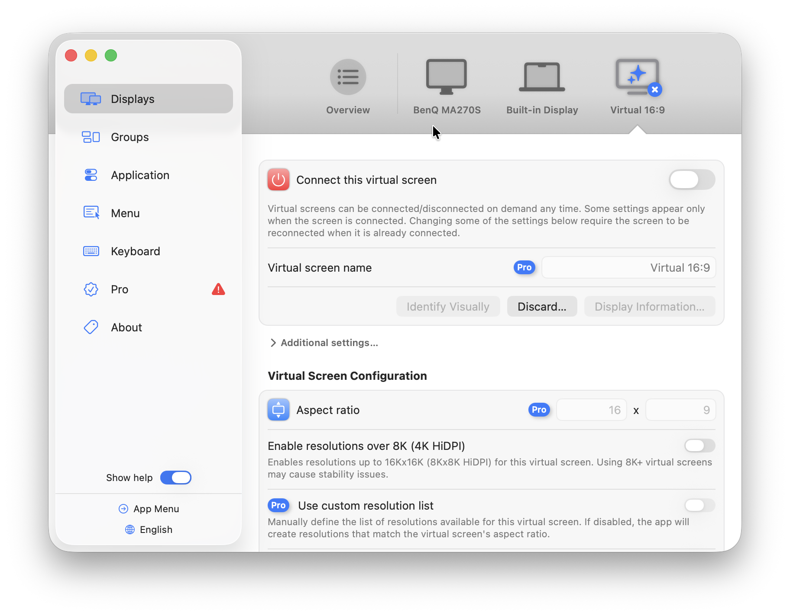Switch to Virtual 16:9 tab label
The image size is (790, 616).
coord(637,110)
